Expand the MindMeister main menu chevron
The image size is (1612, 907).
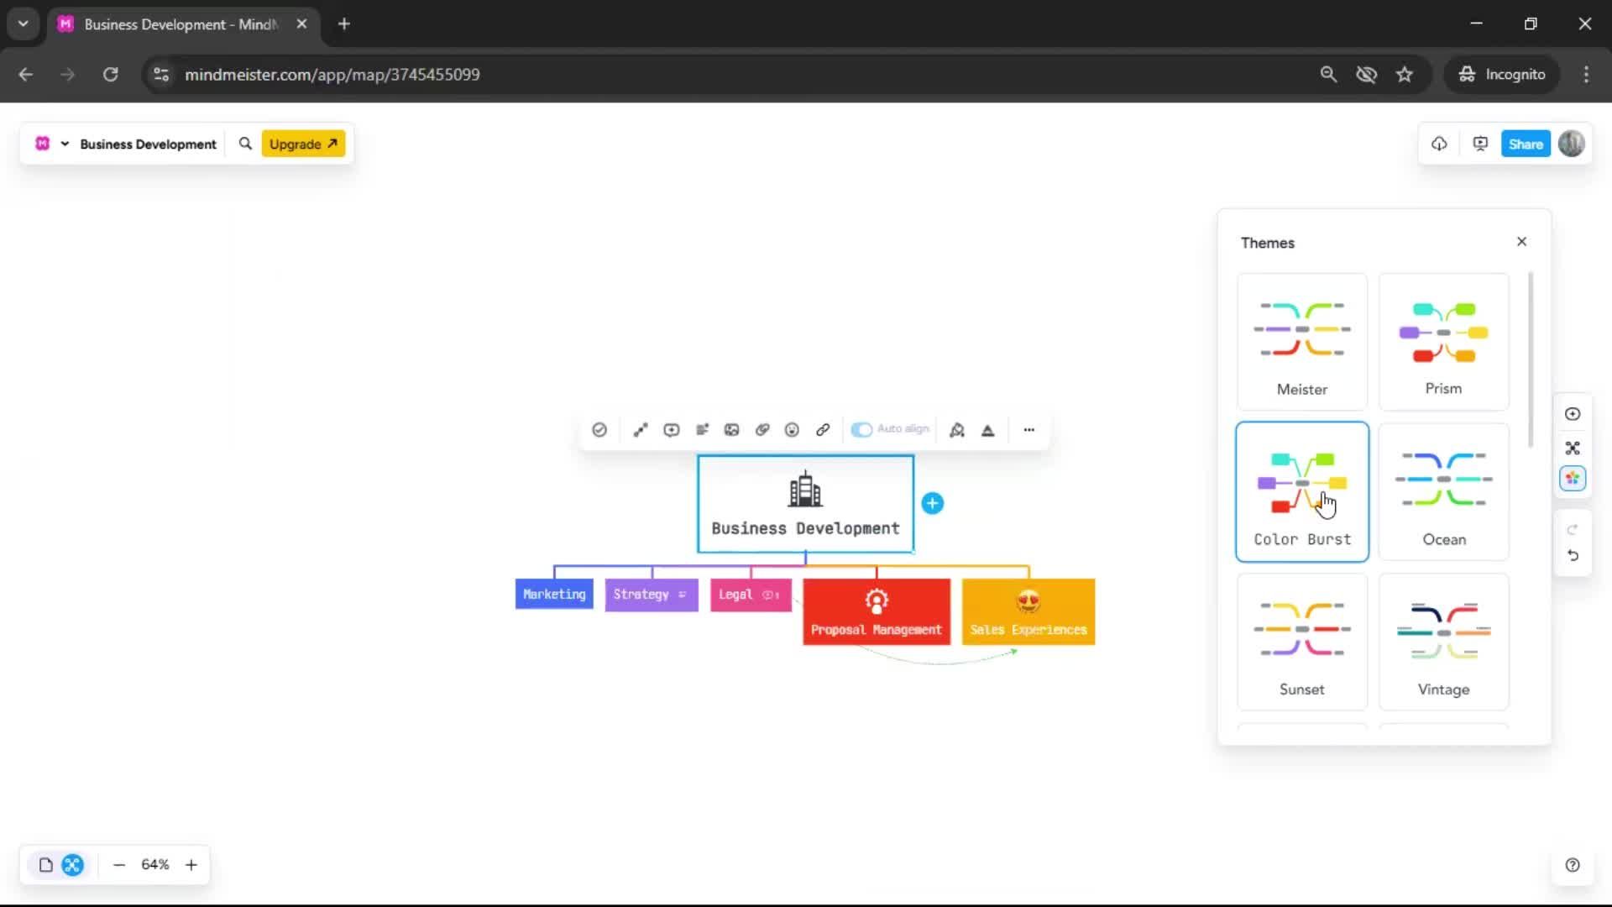(x=65, y=144)
